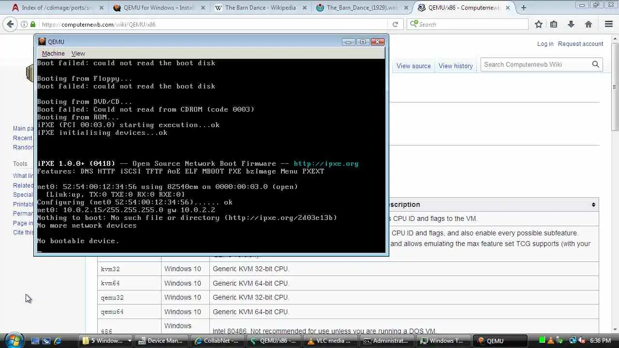Screen dimensions: 619x348
Task: Click 'Generic KVM 32-bit CPU.' in kvm32 row
Action: [x=251, y=269]
